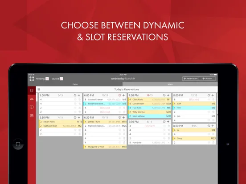Click the first Blocked row under 6:00 PM
The image size is (246, 184).
point(105,108)
